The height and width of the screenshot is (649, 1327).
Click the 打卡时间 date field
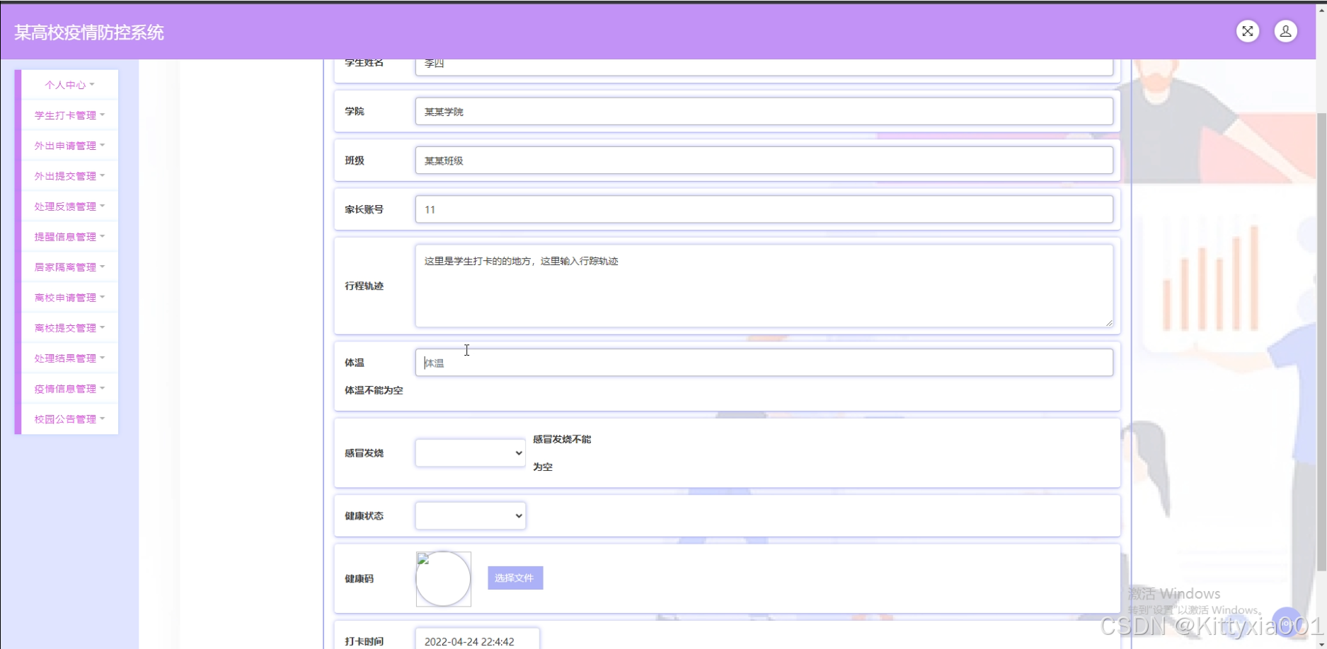coord(476,641)
